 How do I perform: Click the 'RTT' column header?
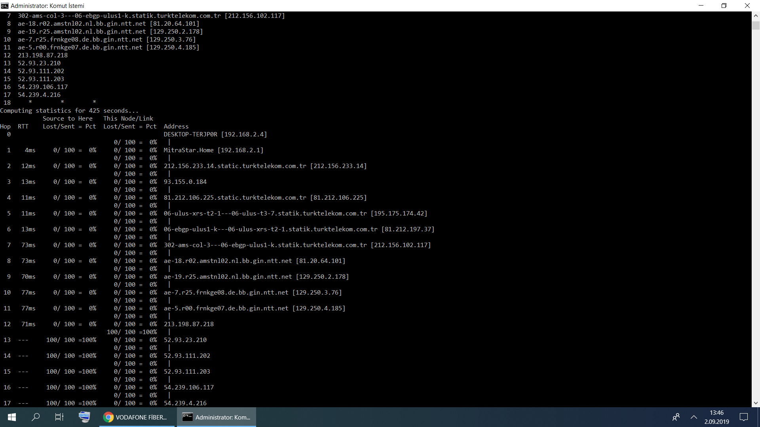(x=23, y=127)
